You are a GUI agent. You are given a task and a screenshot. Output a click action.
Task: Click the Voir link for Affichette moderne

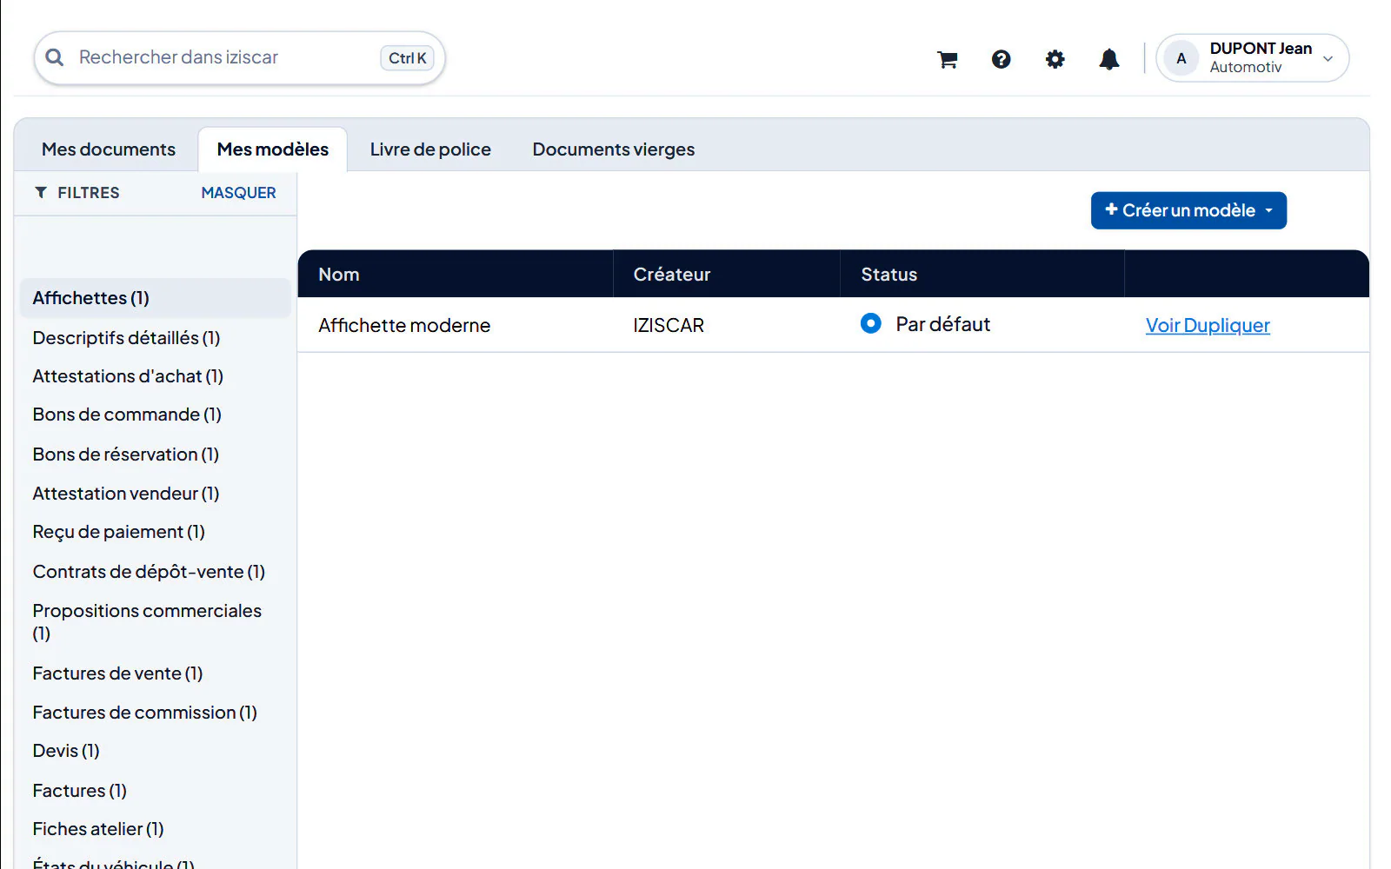(x=1163, y=325)
